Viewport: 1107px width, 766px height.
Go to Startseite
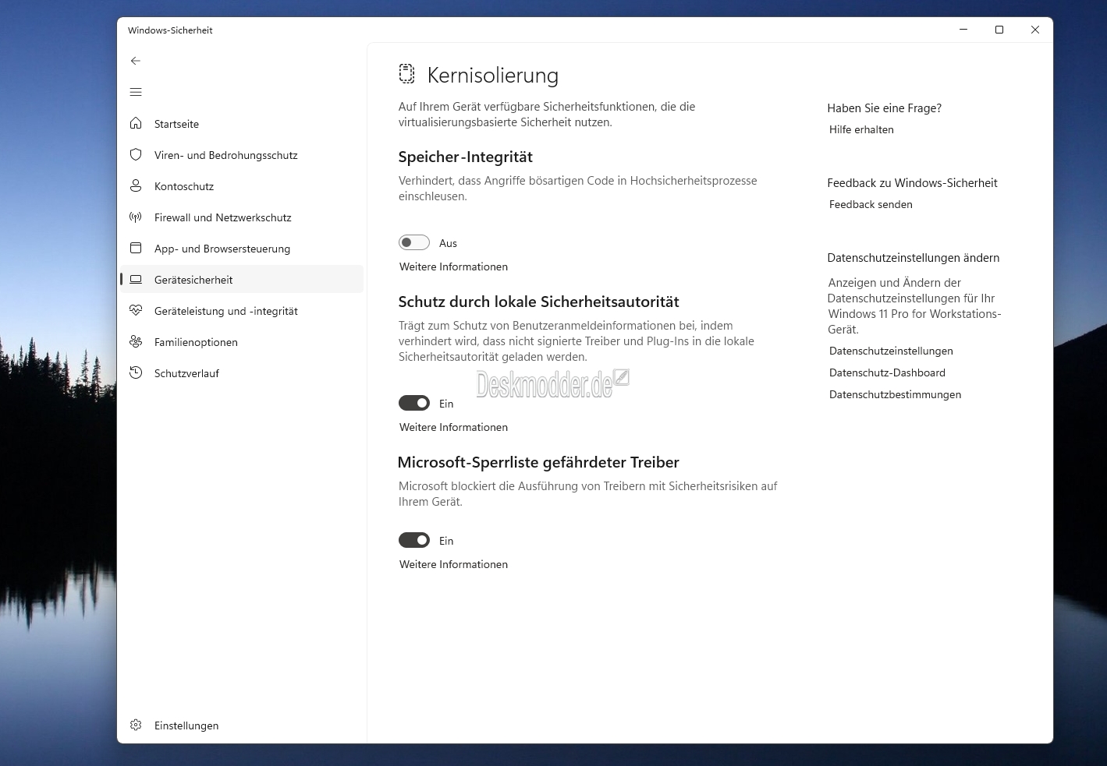coord(242,124)
